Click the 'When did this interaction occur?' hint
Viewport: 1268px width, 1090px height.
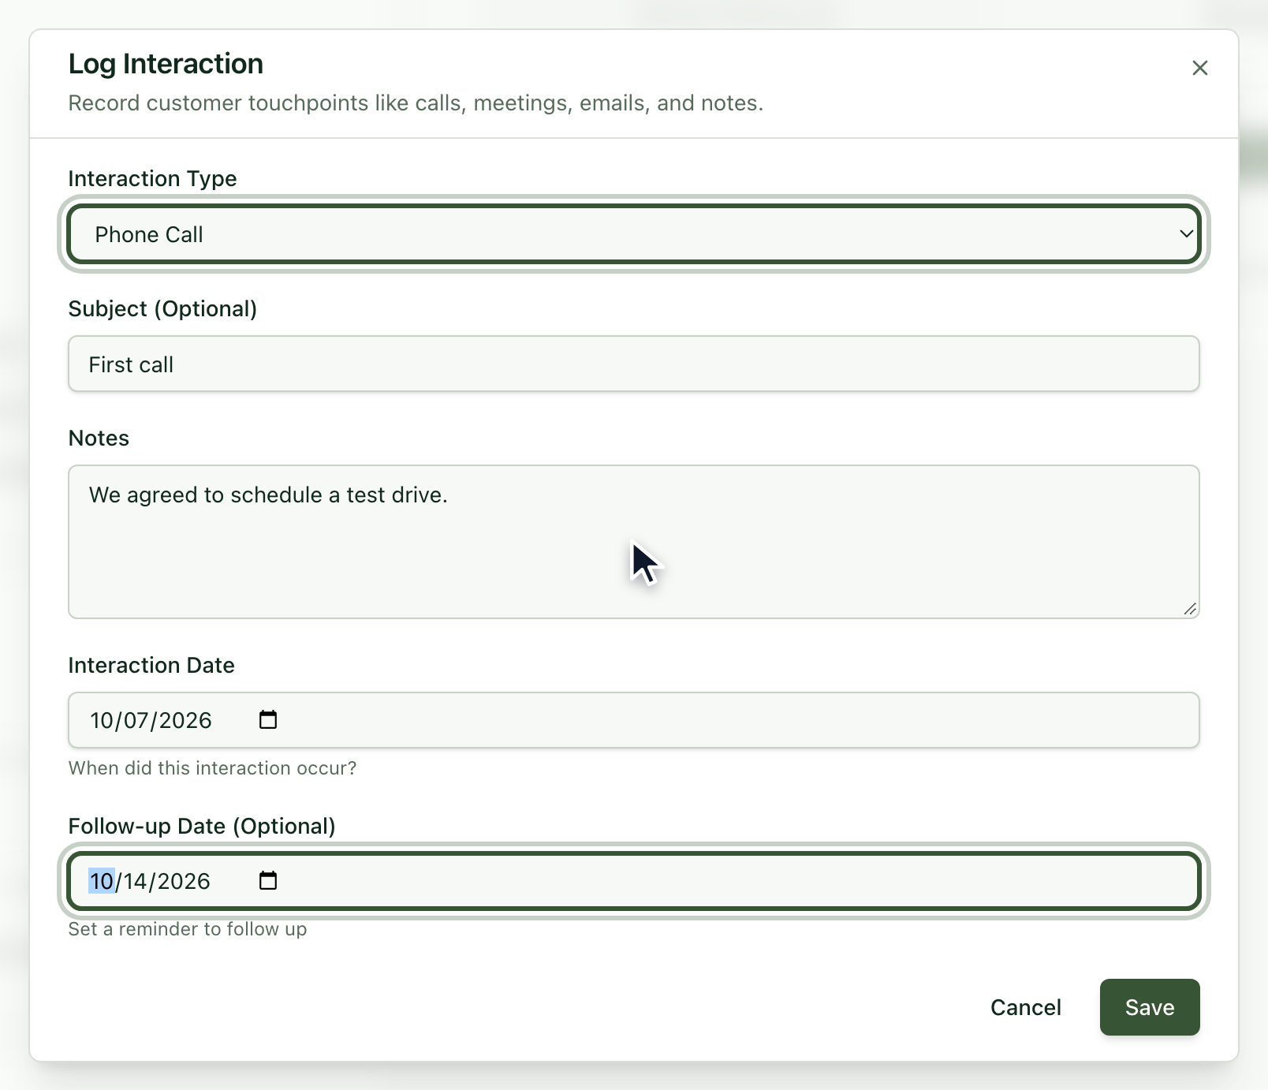212,768
